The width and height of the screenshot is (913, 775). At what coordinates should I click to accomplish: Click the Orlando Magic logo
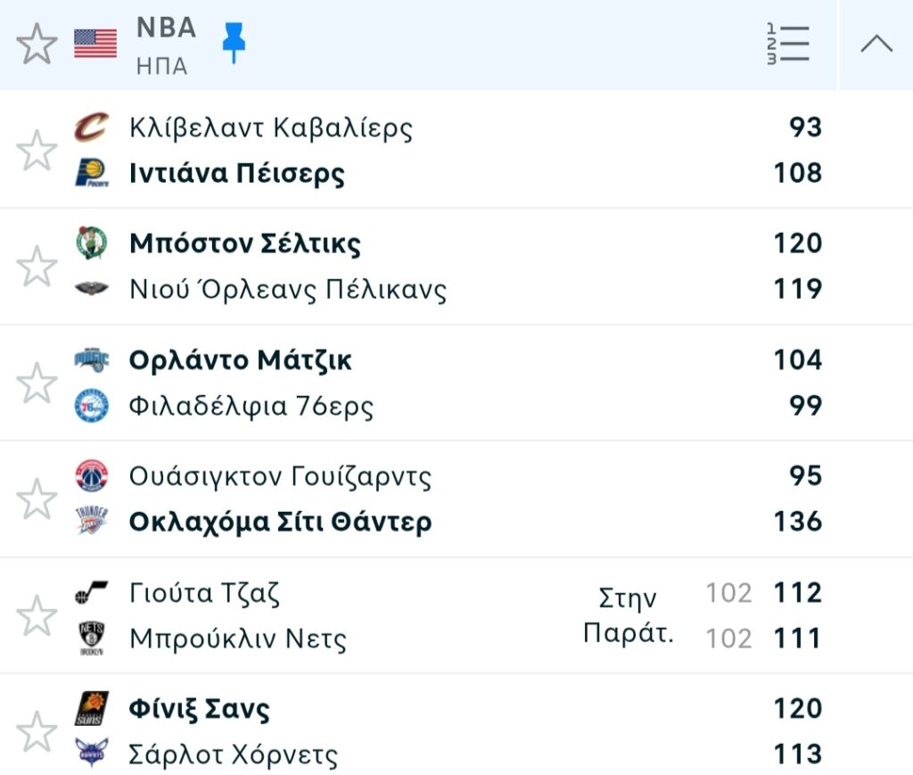(x=91, y=360)
